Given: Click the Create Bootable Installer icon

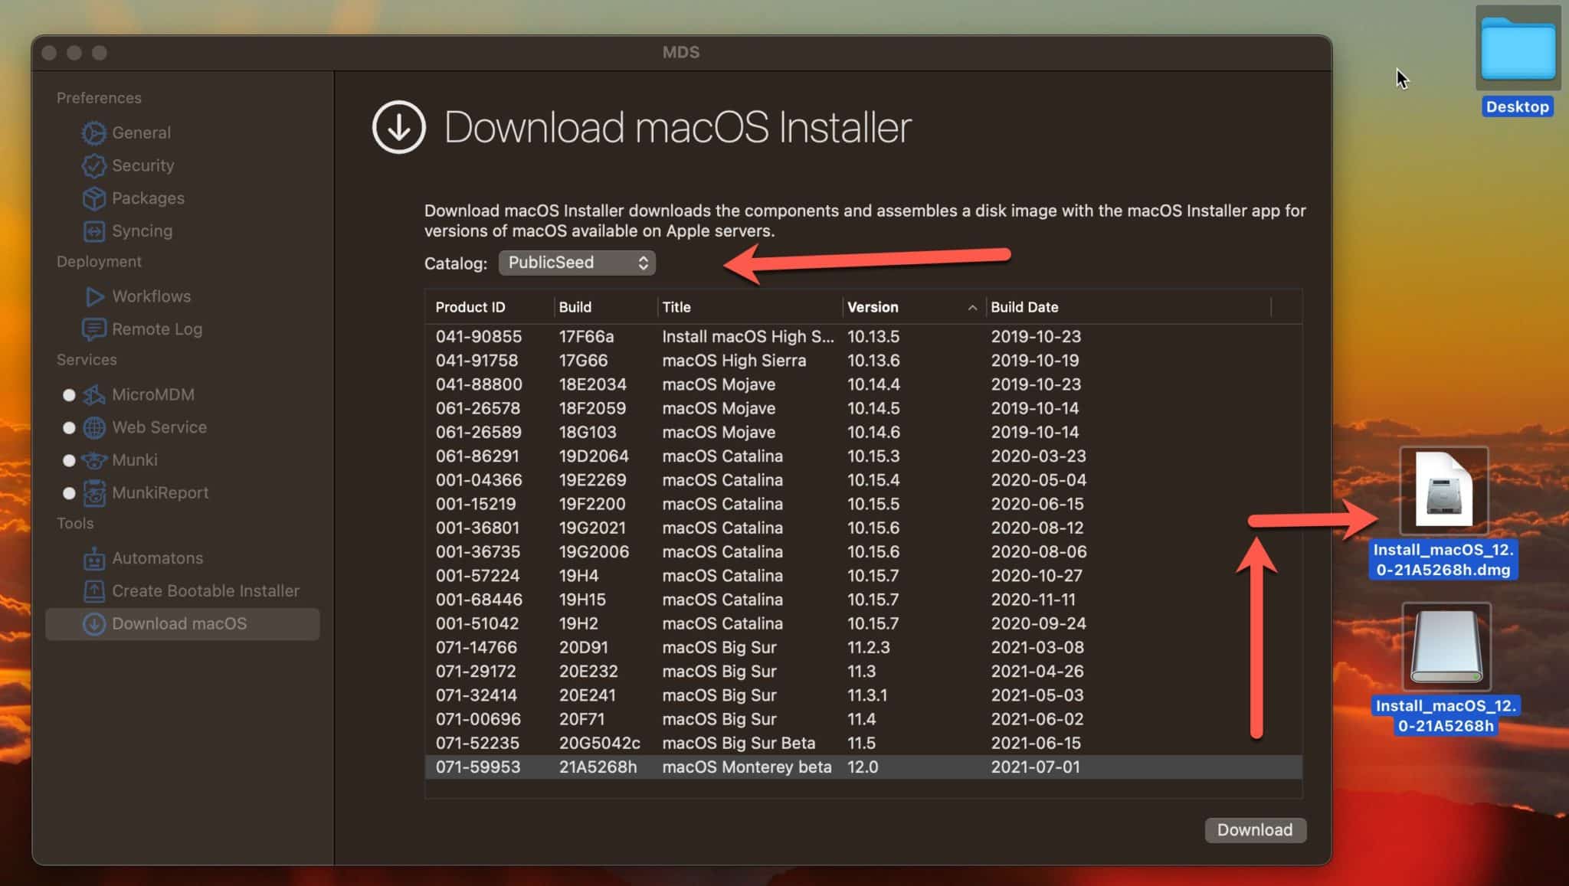Looking at the screenshot, I should [93, 591].
